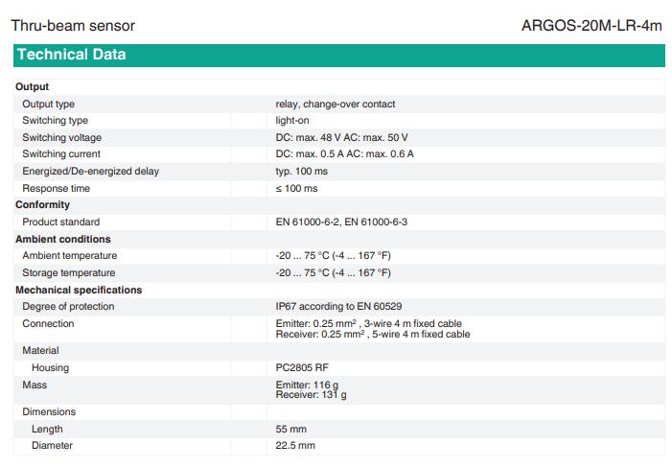
Task: Select the Output section heading
Action: (32, 87)
